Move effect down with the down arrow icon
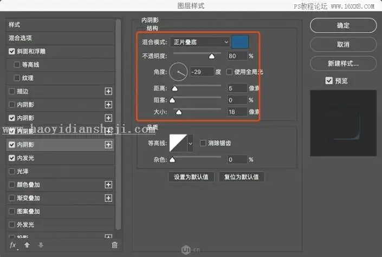 [41, 245]
